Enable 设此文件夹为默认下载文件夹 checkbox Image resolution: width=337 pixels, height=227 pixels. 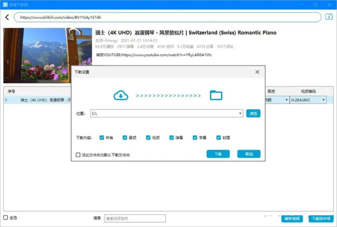tap(78, 155)
